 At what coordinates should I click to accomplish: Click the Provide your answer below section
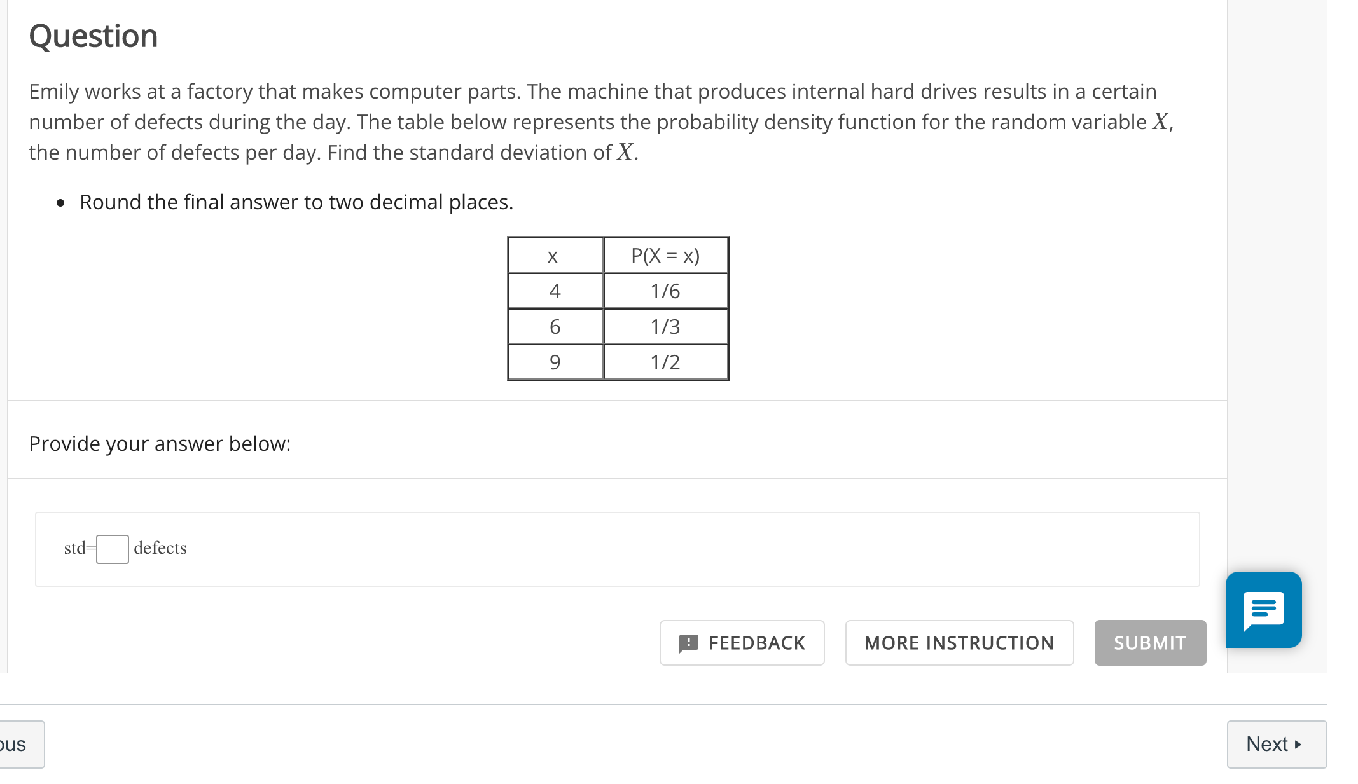pos(160,443)
